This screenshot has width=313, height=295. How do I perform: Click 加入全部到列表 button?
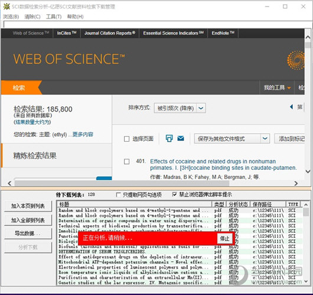click(x=28, y=220)
